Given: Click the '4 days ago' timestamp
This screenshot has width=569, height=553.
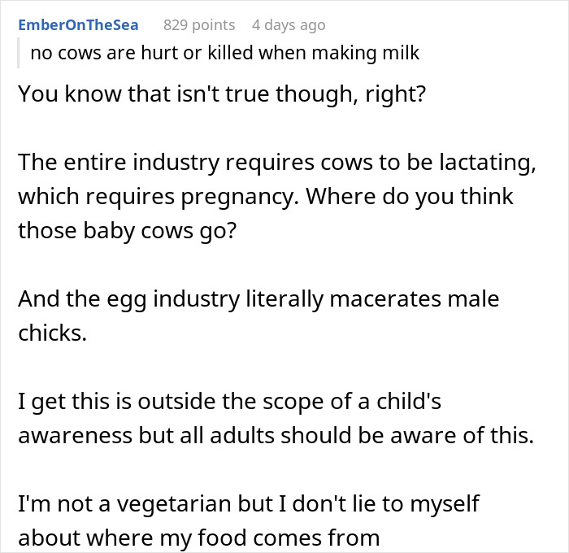Looking at the screenshot, I should click(289, 25).
